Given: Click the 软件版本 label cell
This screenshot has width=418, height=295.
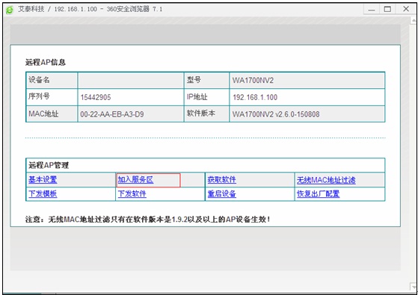Looking at the screenshot, I should (206, 114).
